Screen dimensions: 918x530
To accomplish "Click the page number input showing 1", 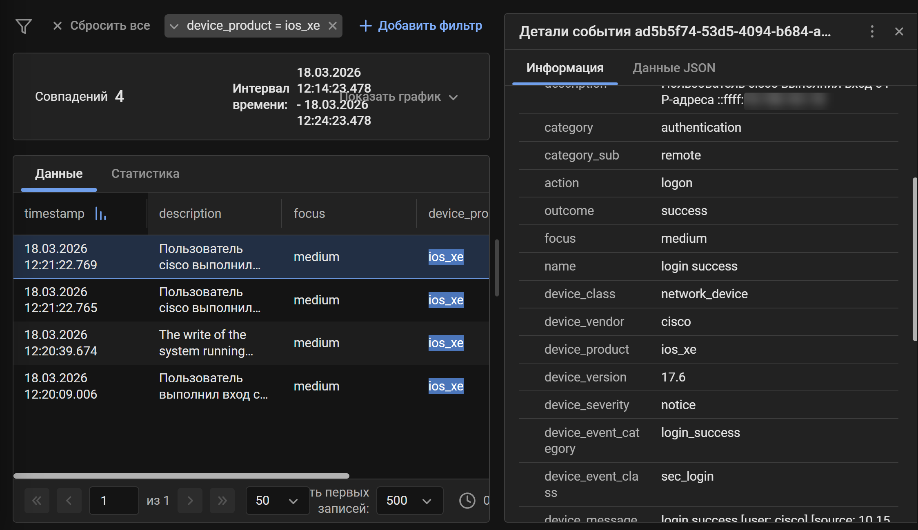I will click(113, 501).
